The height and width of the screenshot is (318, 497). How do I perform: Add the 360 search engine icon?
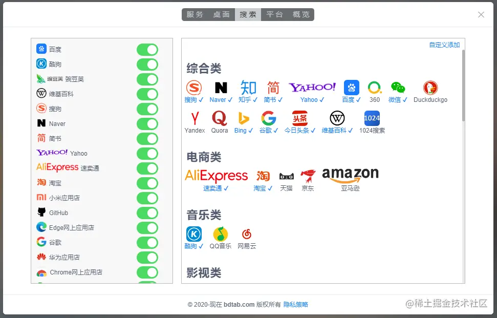point(375,88)
